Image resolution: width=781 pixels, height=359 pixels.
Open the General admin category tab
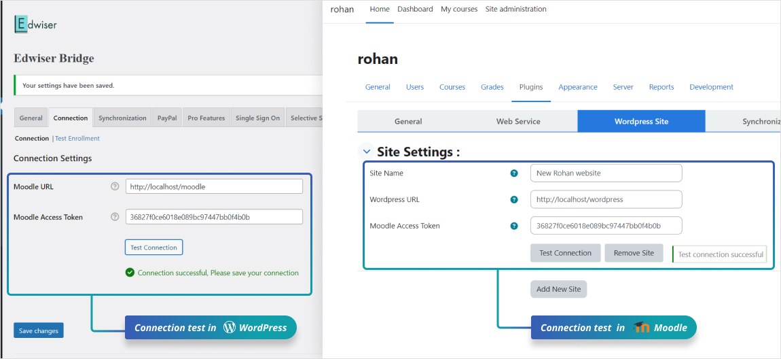(378, 87)
